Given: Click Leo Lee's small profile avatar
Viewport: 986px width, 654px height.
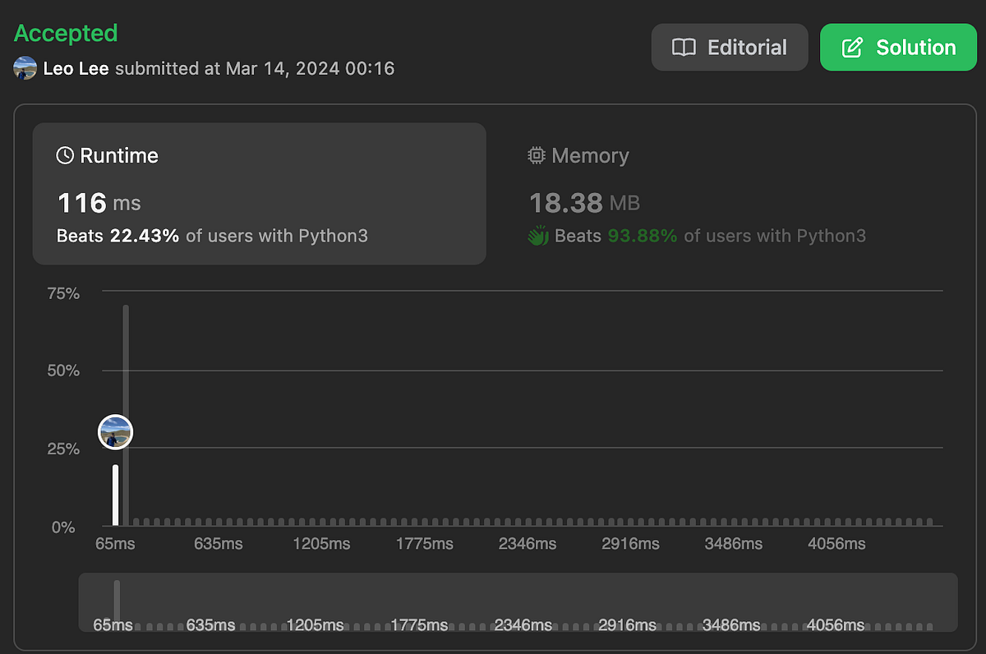Looking at the screenshot, I should point(25,68).
